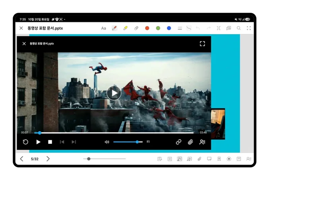Viewport: 318px width, 202px height.
Task: Click the record icon in bottom toolbar
Action: click(x=229, y=159)
